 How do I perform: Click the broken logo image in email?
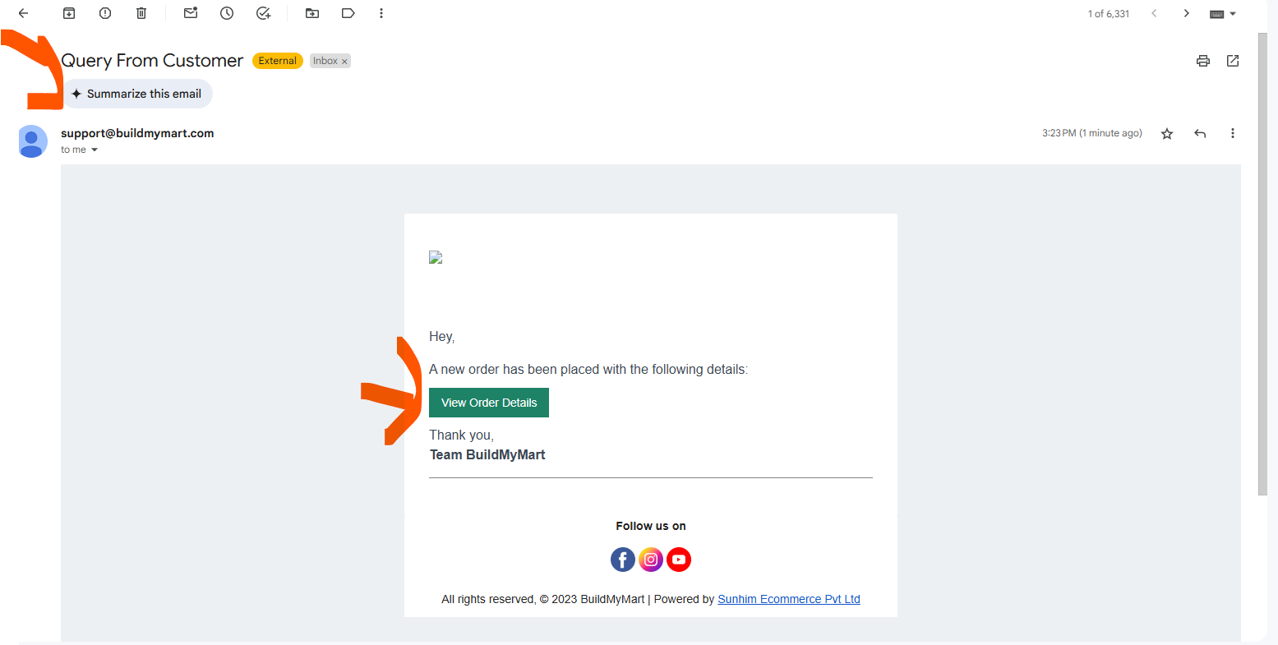click(x=436, y=257)
